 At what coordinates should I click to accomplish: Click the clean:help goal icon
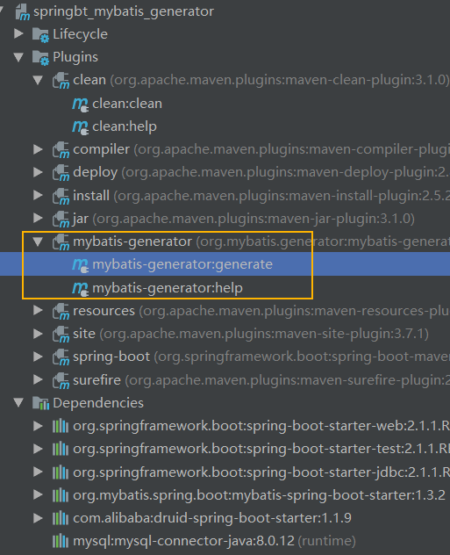click(80, 127)
